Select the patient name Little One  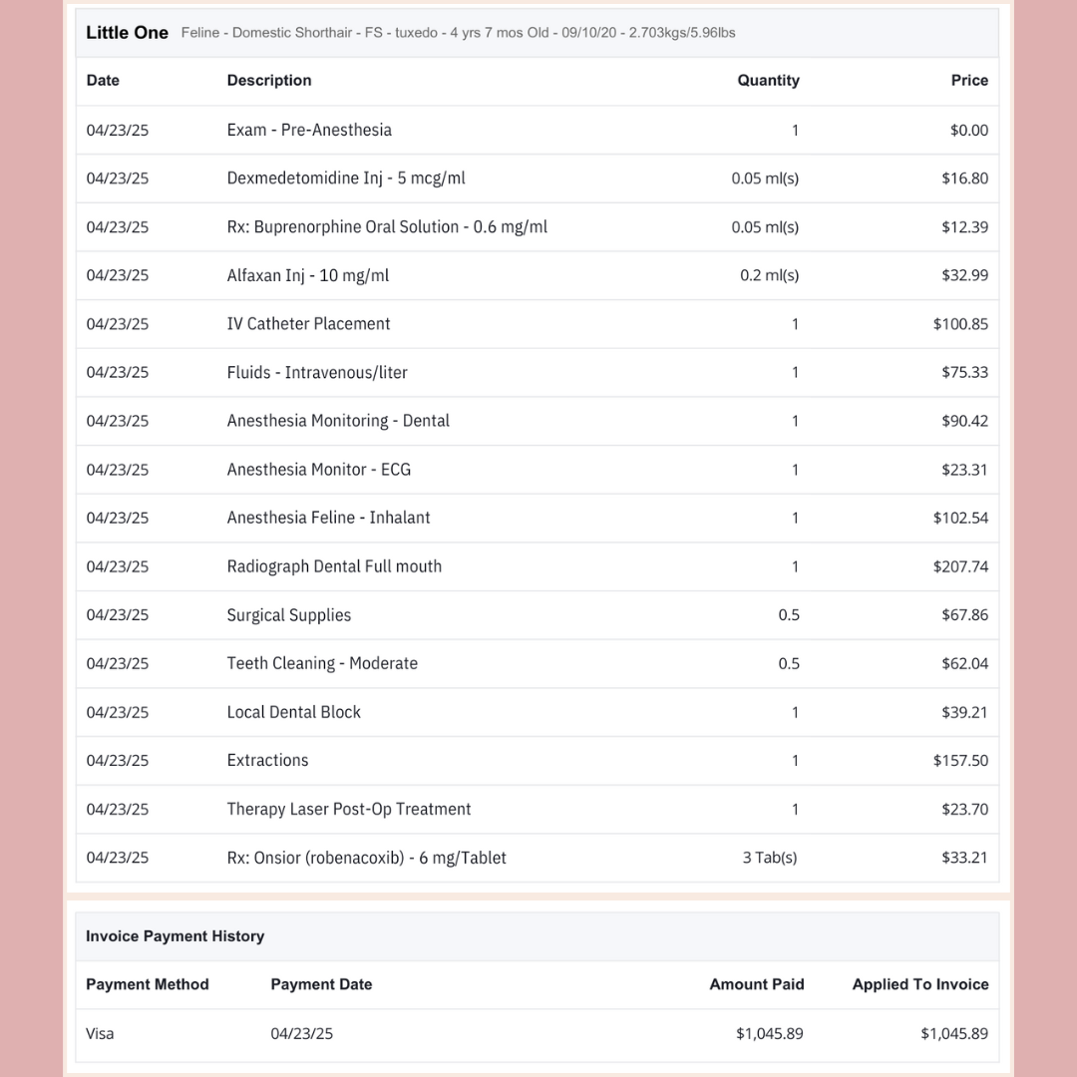point(127,33)
